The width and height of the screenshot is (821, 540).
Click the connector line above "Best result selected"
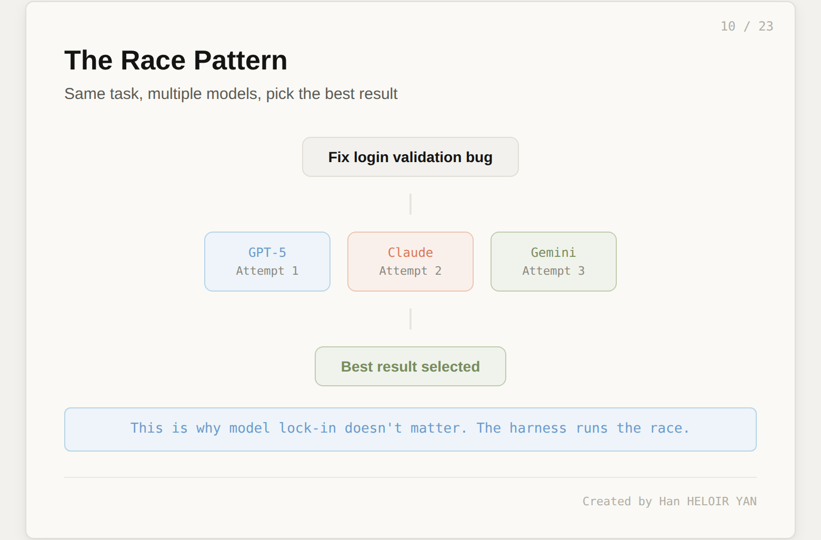tap(410, 319)
